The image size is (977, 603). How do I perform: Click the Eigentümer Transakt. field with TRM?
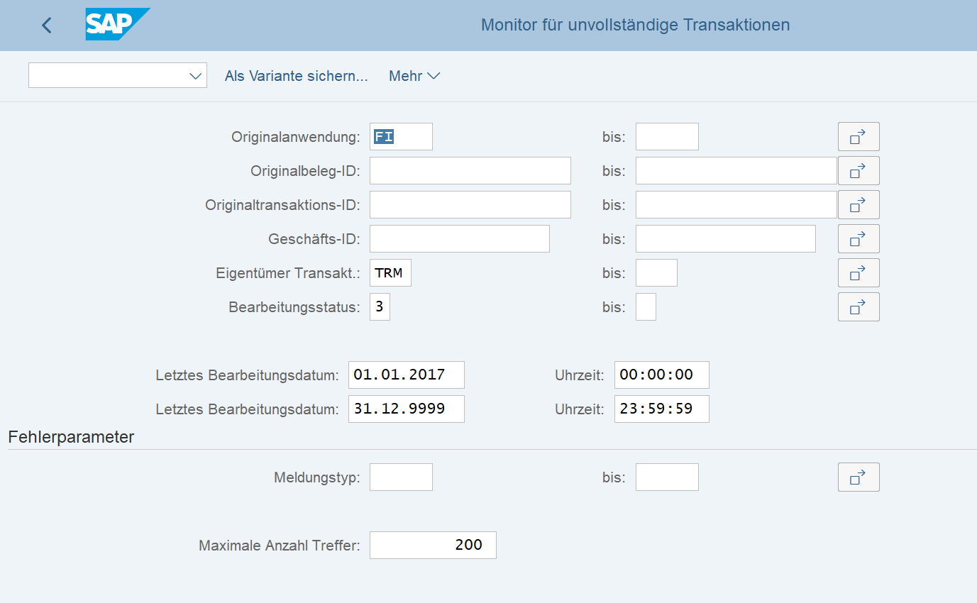[390, 273]
